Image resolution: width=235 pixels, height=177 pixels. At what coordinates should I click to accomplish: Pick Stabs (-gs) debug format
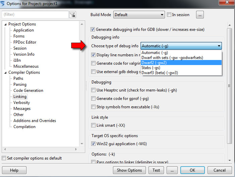coord(181,68)
